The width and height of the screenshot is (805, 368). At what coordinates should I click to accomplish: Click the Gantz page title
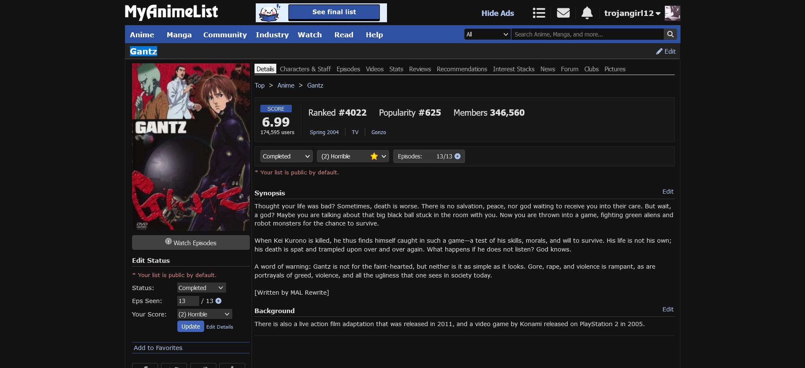(143, 51)
